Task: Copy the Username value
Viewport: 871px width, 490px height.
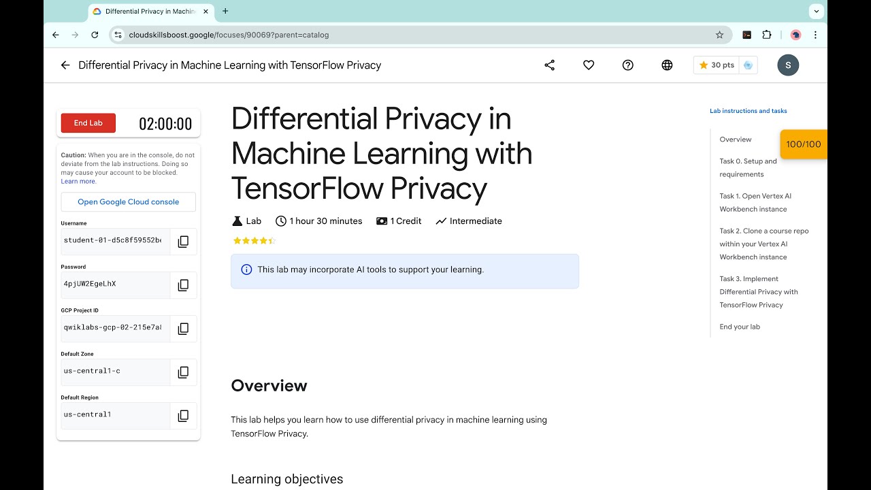Action: (x=183, y=242)
